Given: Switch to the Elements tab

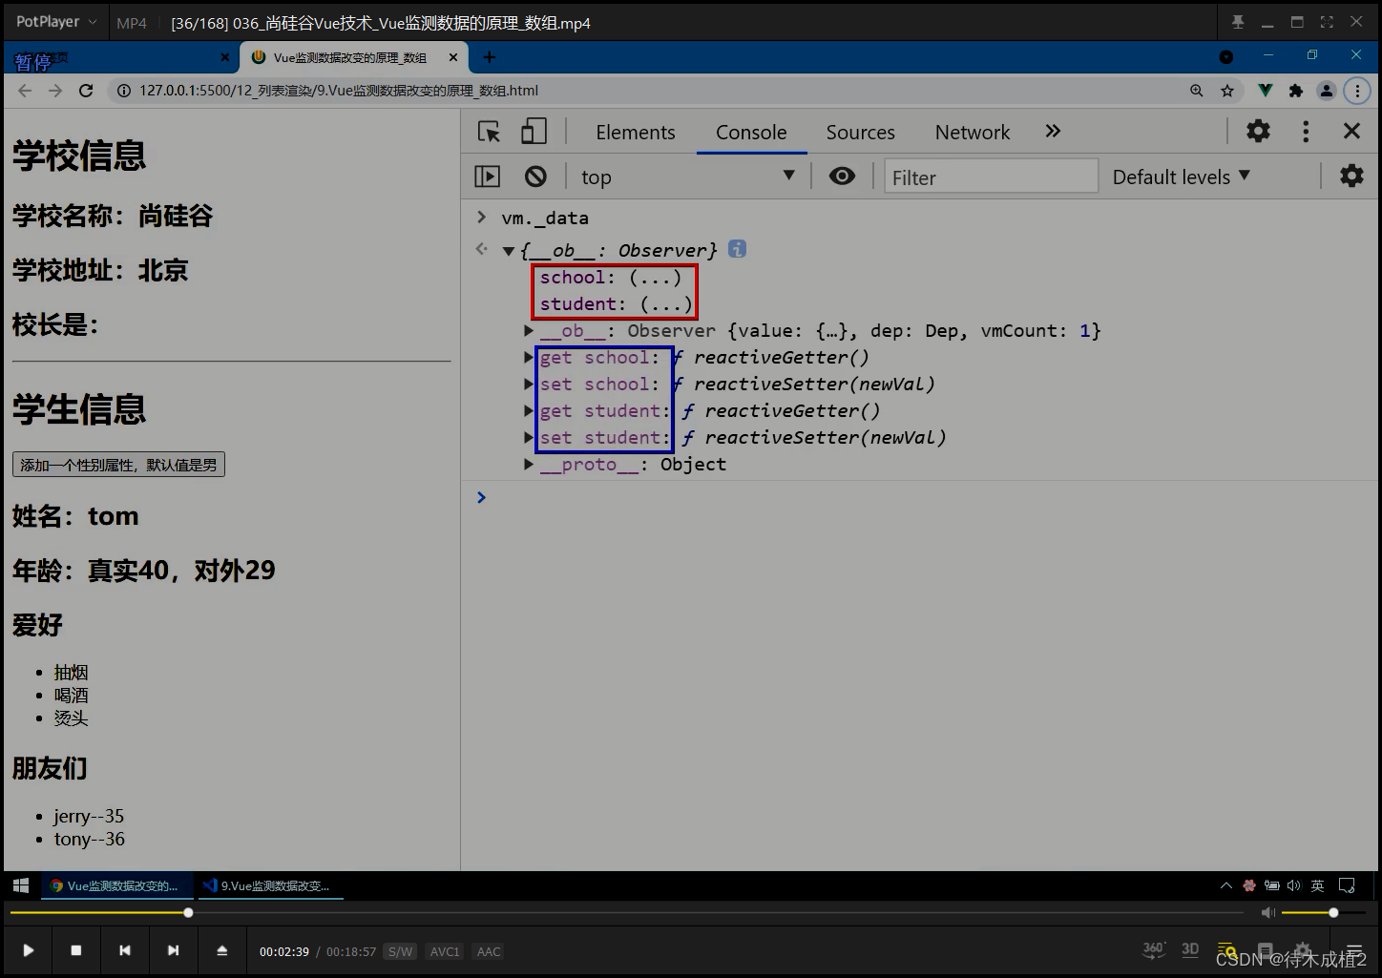Looking at the screenshot, I should [x=636, y=133].
